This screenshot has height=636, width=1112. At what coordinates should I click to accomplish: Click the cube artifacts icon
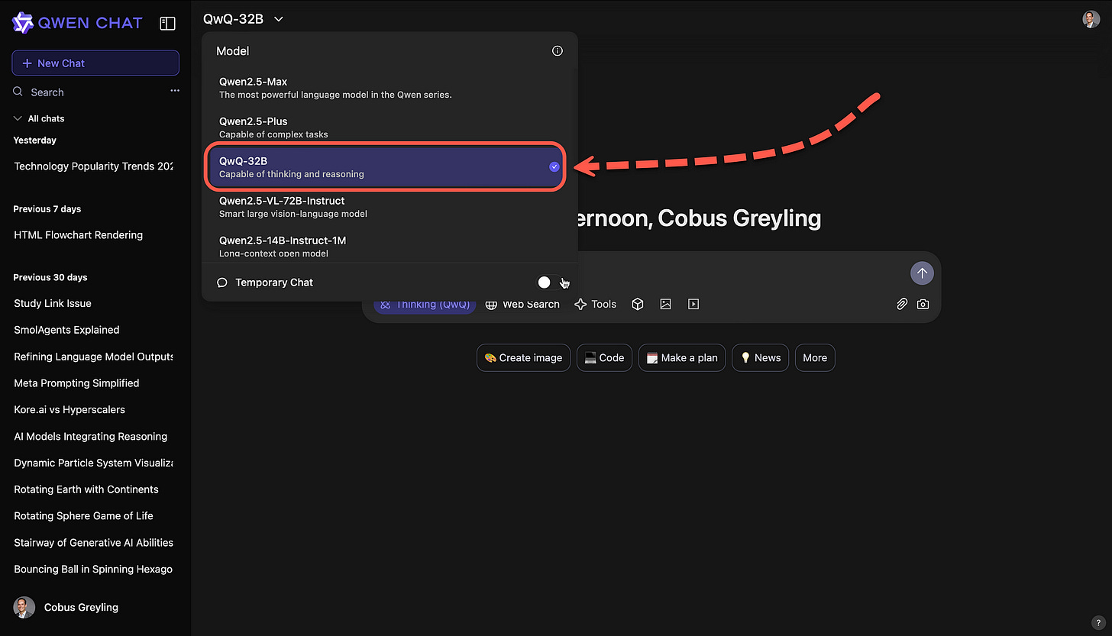638,304
